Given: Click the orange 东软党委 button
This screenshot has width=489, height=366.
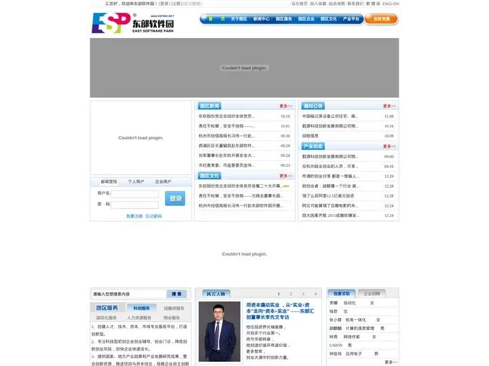Looking at the screenshot, I should pyautogui.click(x=382, y=19).
